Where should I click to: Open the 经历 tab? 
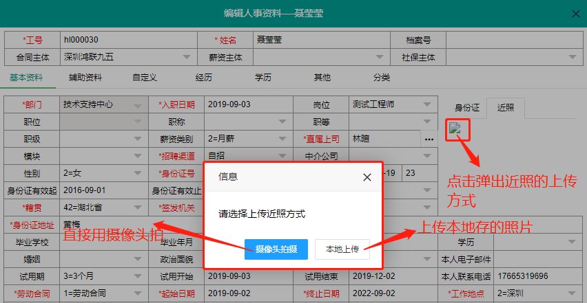[x=203, y=77]
